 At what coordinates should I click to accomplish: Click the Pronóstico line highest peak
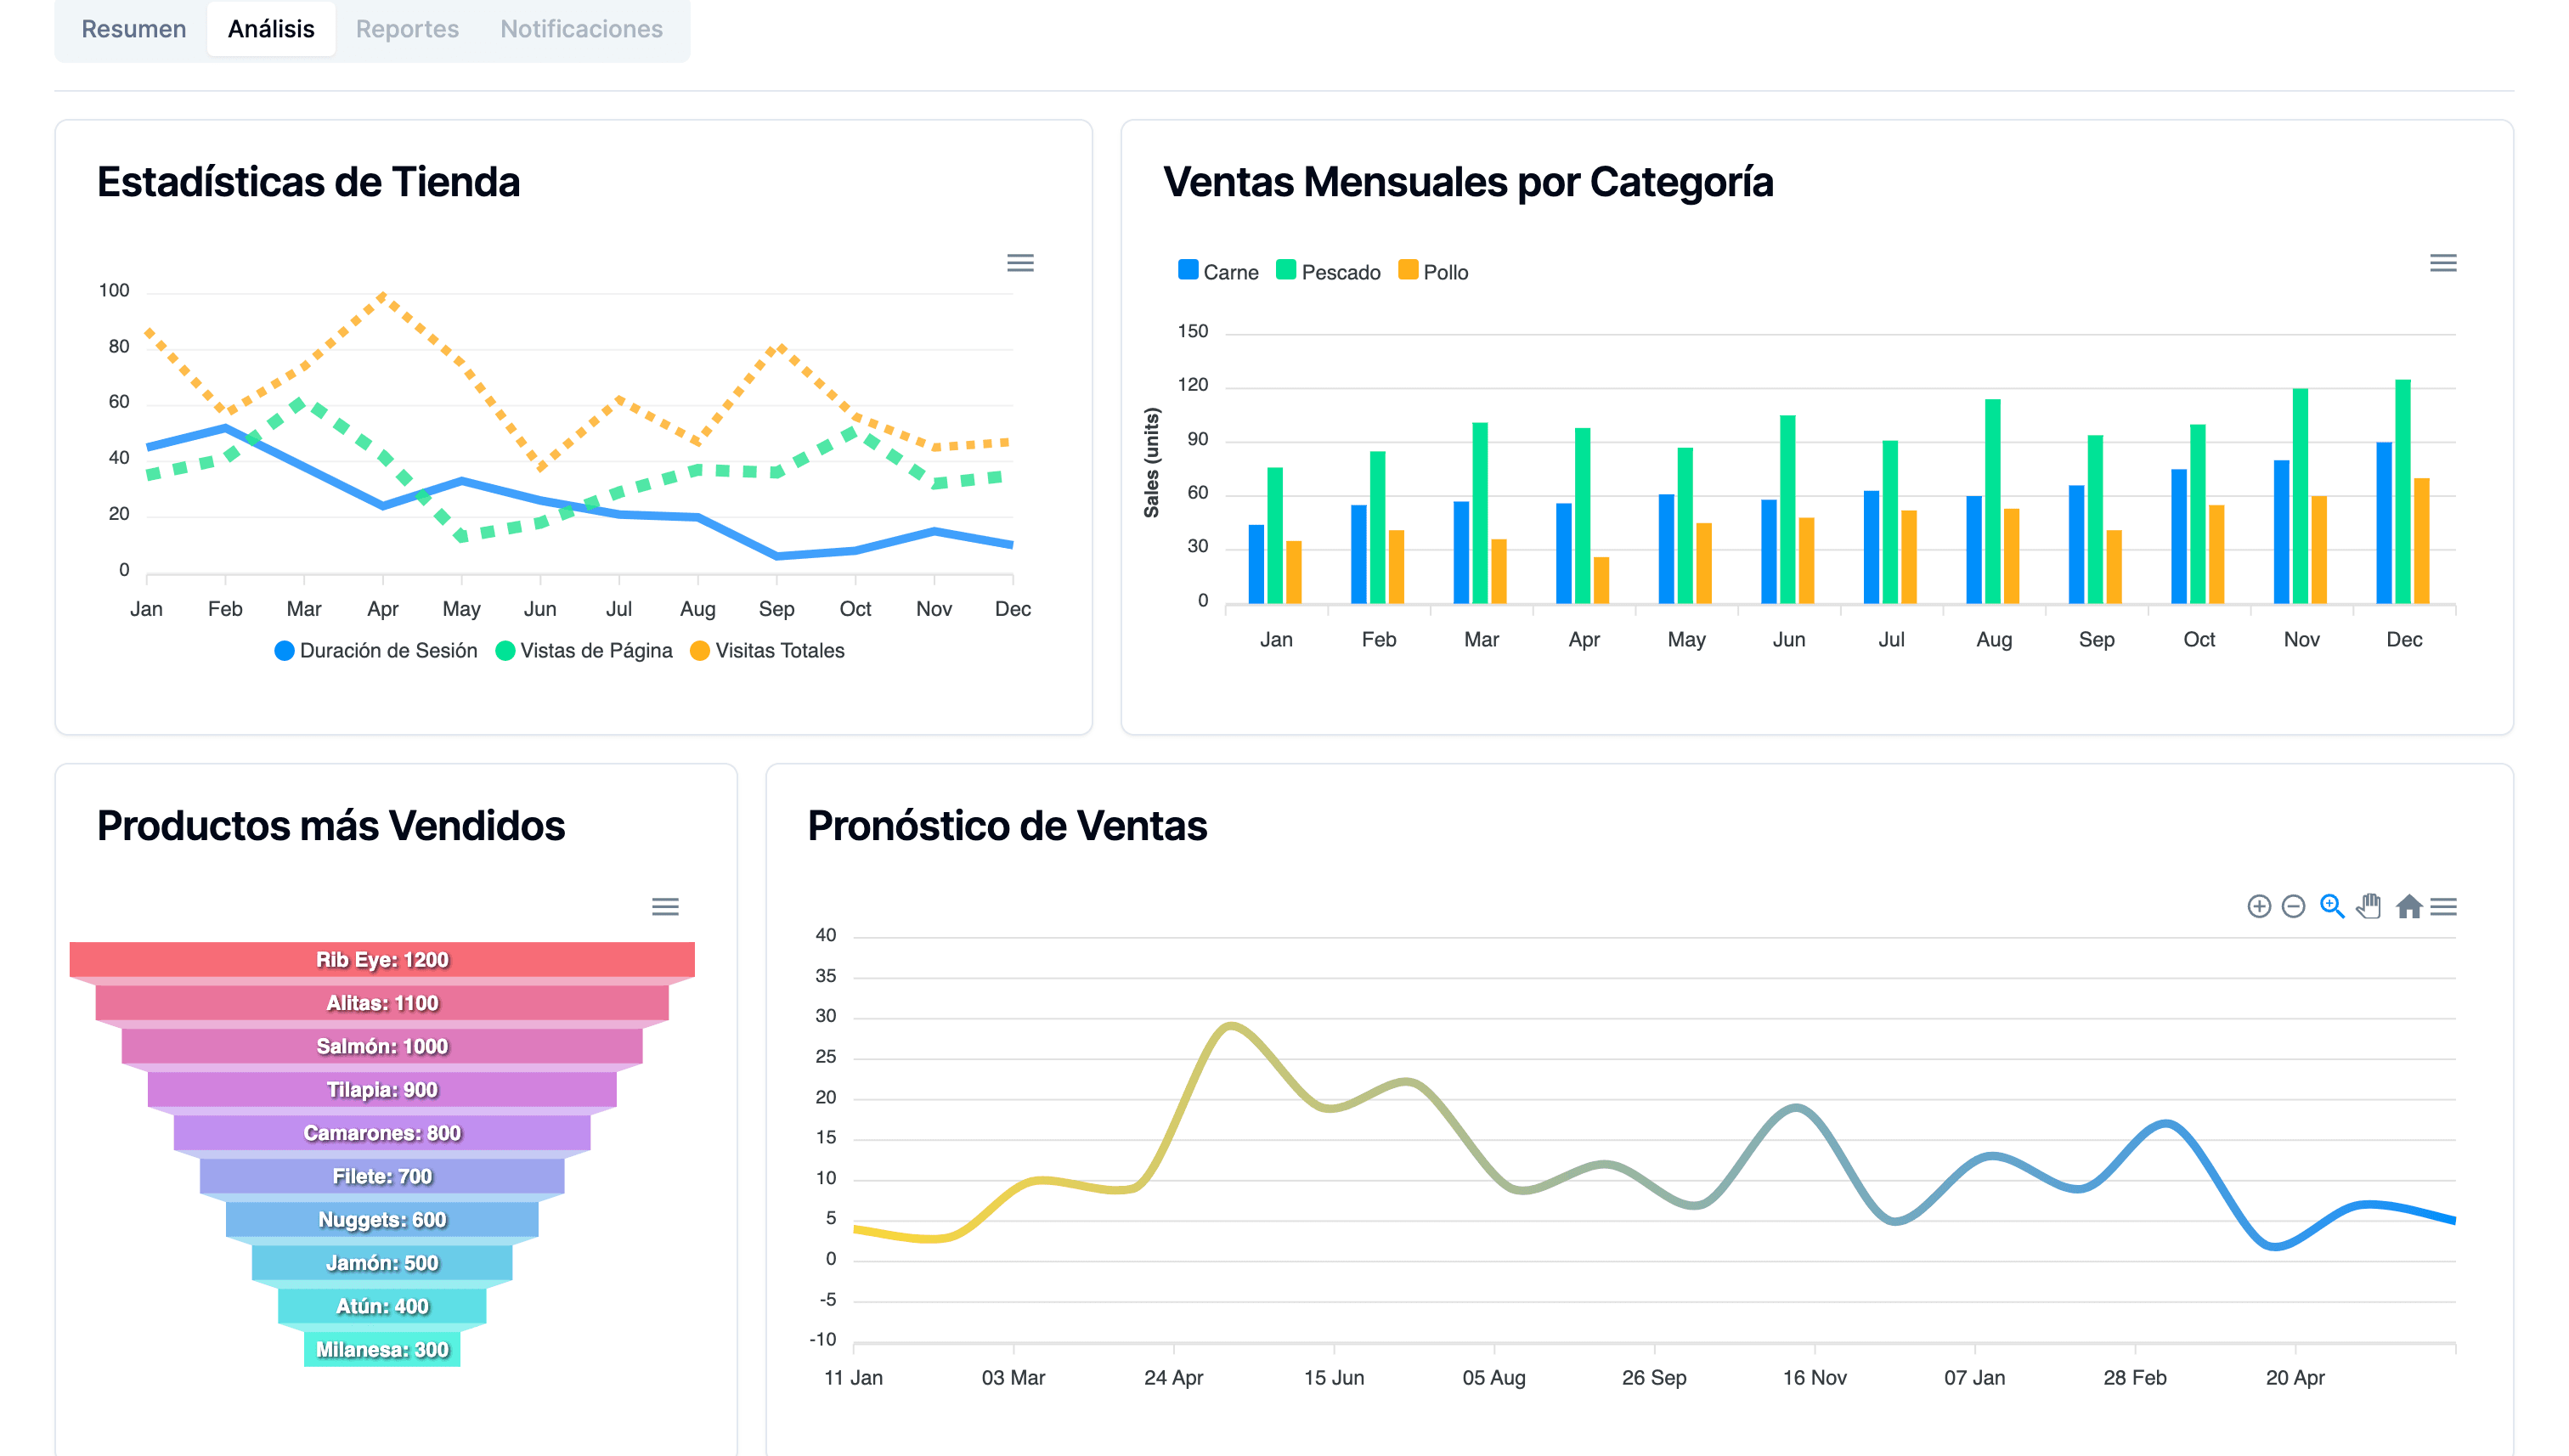[x=1231, y=1025]
